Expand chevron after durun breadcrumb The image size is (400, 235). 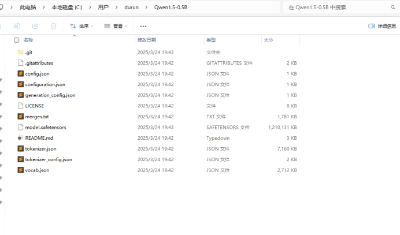(146, 8)
